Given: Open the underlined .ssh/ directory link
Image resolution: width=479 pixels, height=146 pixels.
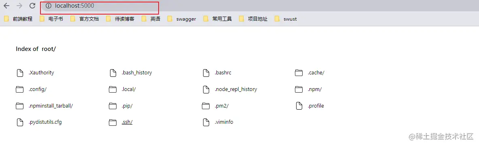Looking at the screenshot, I should point(127,122).
